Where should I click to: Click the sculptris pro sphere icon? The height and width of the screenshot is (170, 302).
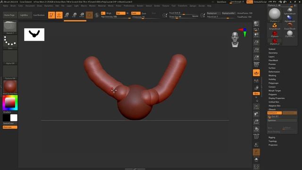(x=97, y=15)
